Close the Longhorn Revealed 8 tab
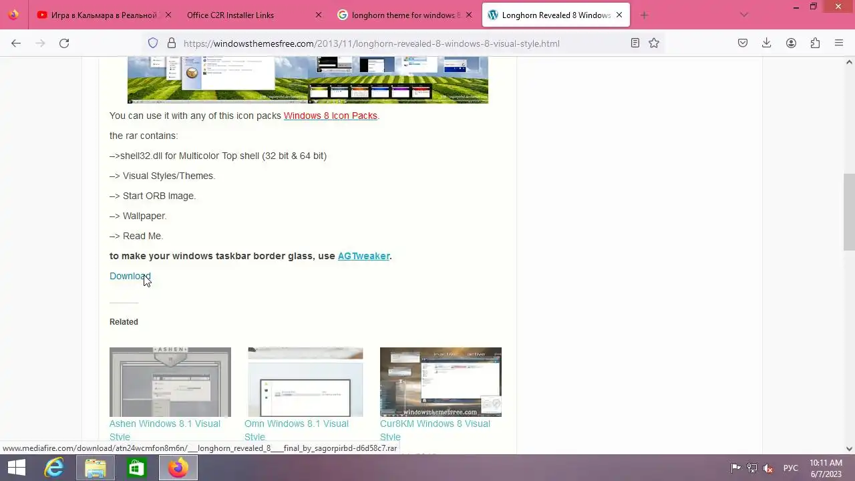 pos(619,15)
